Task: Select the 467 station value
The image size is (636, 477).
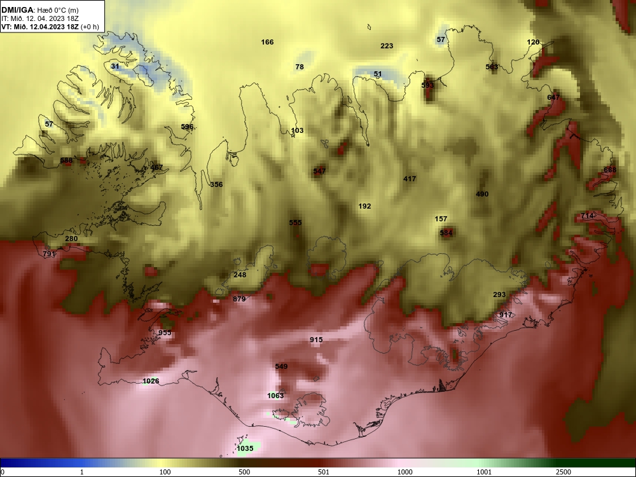Action: (x=156, y=167)
